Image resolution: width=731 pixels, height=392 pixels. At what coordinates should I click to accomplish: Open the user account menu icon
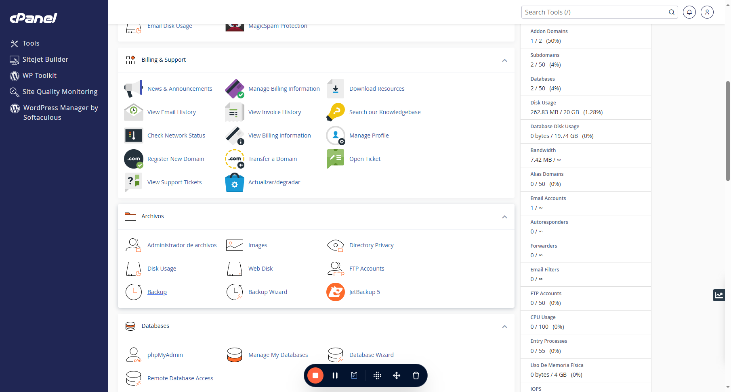[707, 12]
